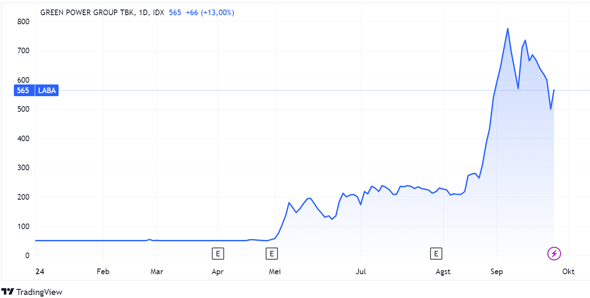Click the April earnings 'E' marker
Viewport: 590px width, 298px height.
point(218,253)
